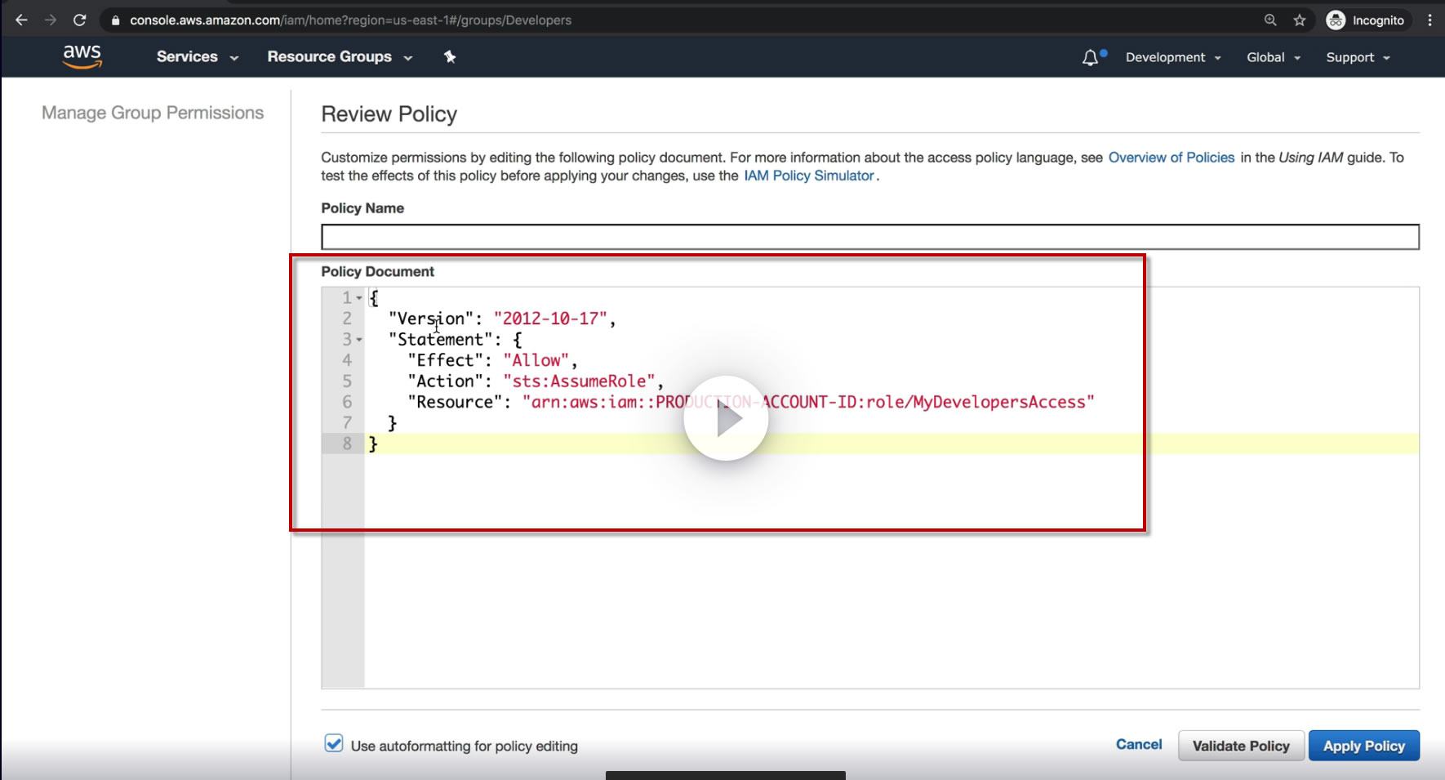Click the browser forward arrow
The width and height of the screenshot is (1445, 780).
tap(51, 20)
